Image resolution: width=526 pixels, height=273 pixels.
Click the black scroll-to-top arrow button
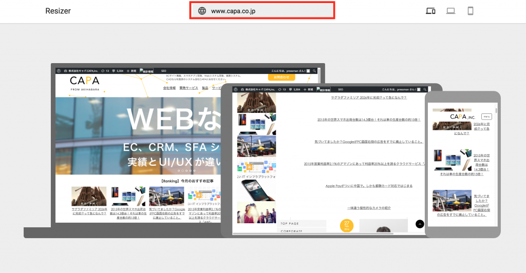click(x=420, y=224)
